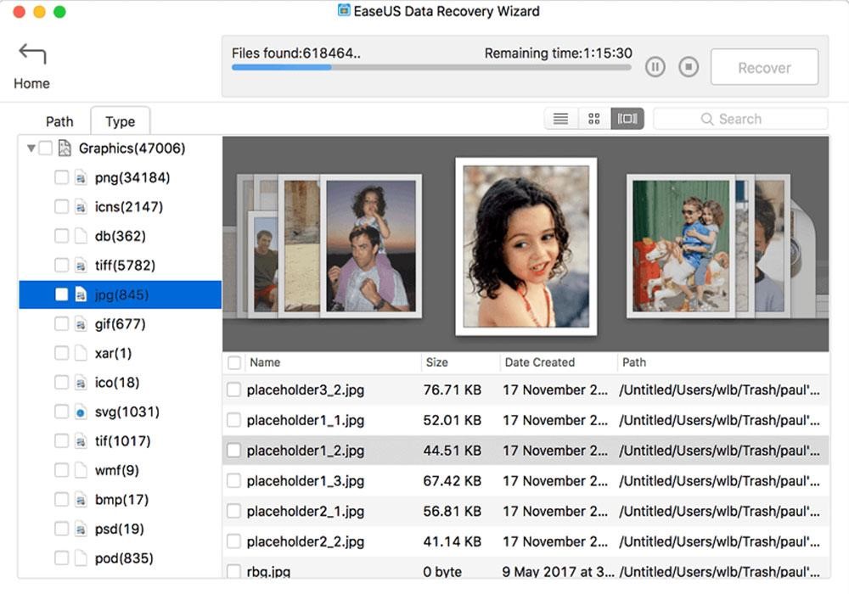Click the pod file type icon
The image size is (849, 594).
tap(81, 558)
